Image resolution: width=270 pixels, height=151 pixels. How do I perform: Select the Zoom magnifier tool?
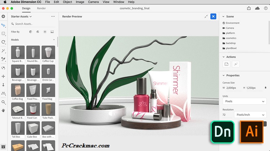(4, 102)
